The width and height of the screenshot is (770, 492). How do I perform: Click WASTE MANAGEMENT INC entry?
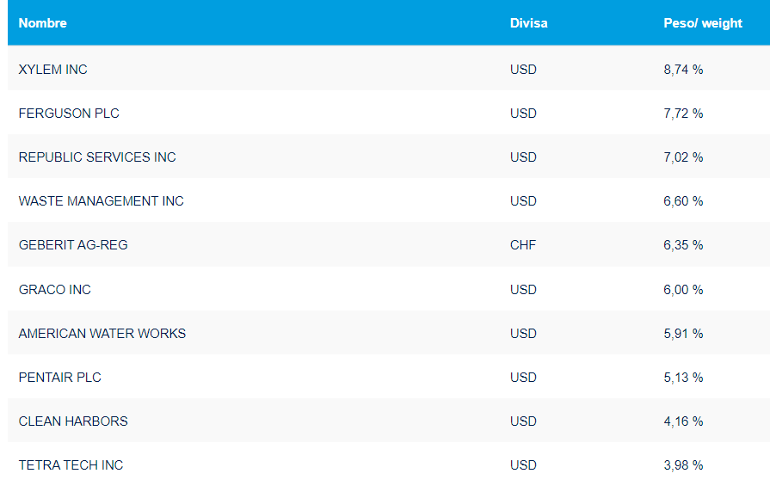click(102, 201)
